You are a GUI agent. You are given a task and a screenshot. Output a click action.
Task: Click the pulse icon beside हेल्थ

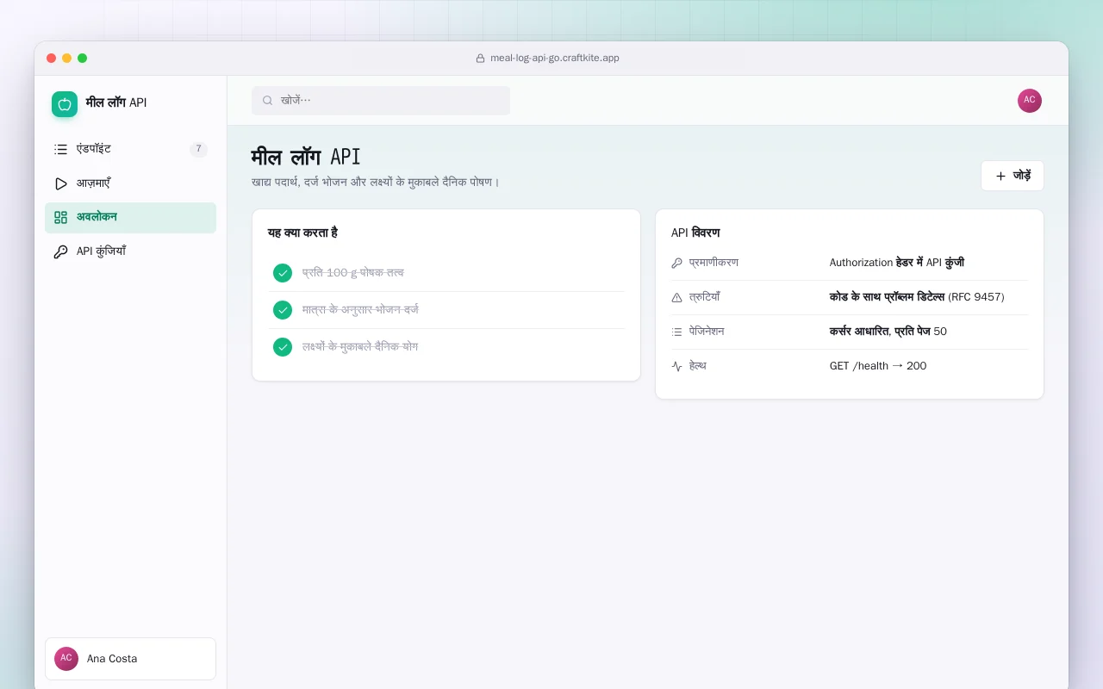tap(676, 366)
